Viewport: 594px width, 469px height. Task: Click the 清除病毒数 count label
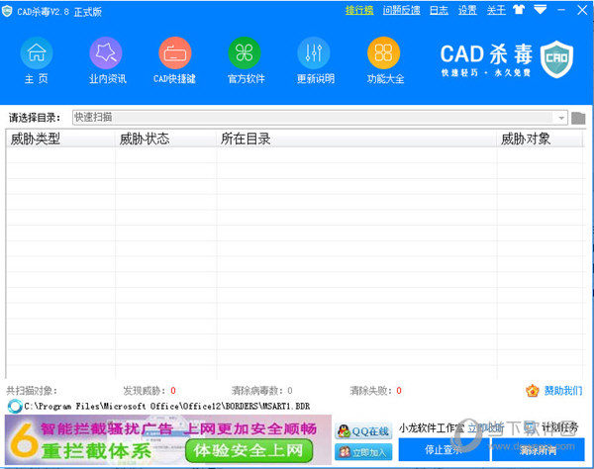tap(261, 391)
